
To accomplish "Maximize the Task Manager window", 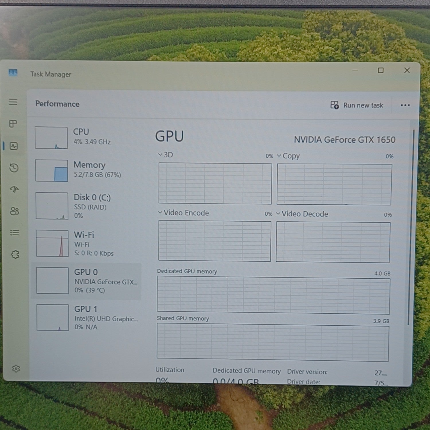I will [381, 70].
